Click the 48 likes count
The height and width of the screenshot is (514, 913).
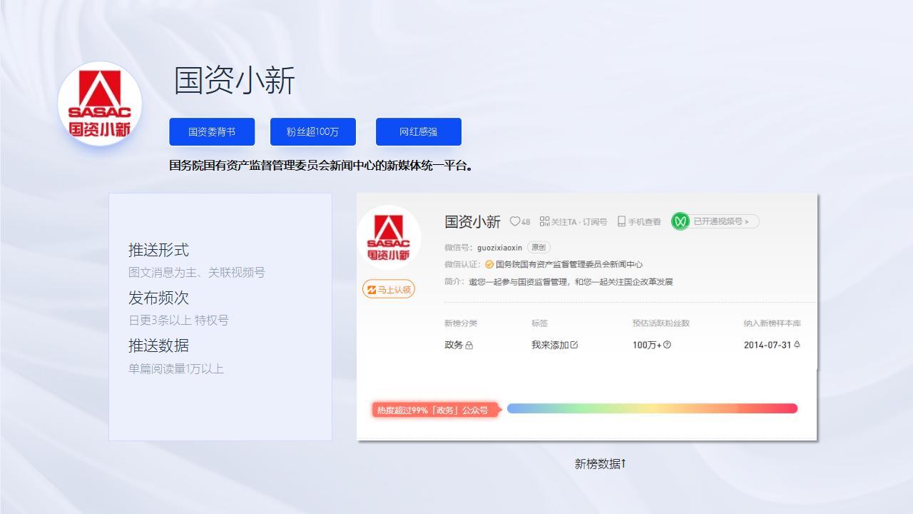[526, 222]
